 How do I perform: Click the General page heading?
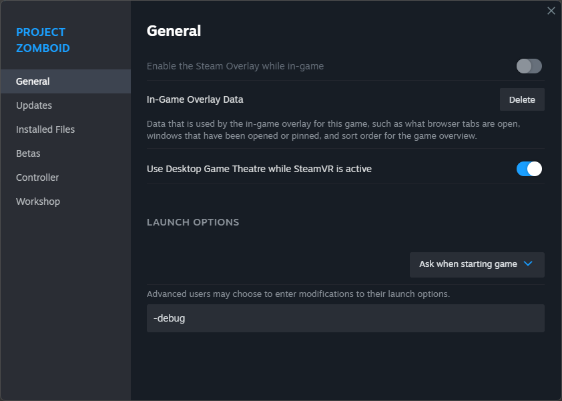click(174, 31)
